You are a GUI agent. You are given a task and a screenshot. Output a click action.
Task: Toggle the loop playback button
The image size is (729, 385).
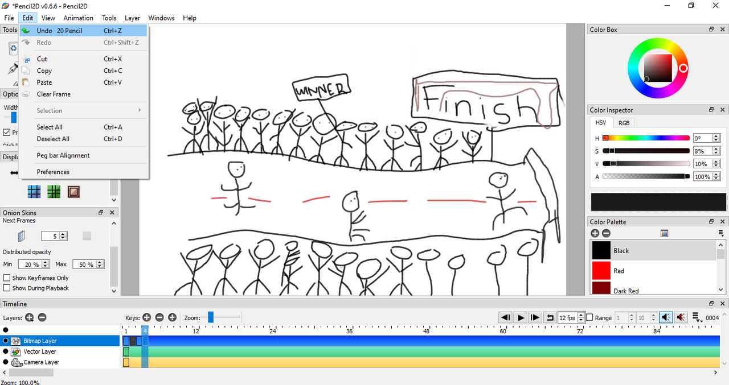(550, 317)
